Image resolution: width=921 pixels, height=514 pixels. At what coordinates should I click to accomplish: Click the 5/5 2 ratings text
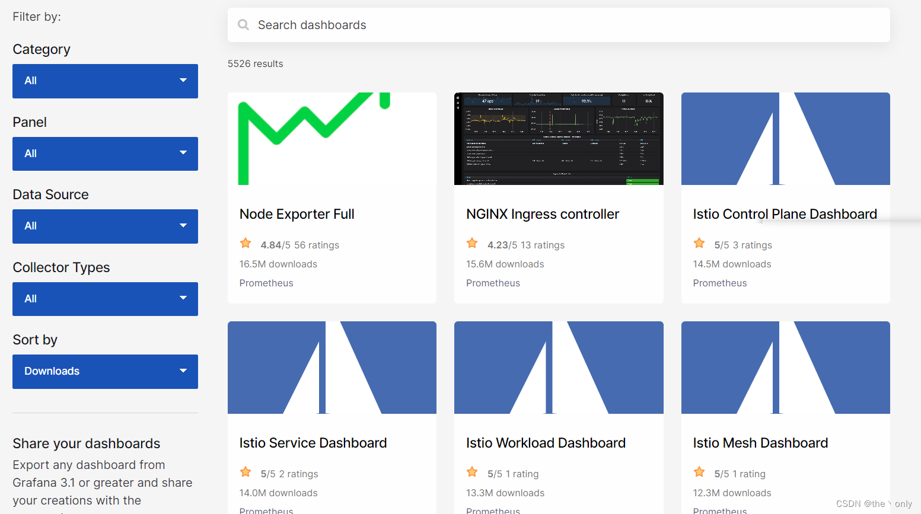click(289, 474)
